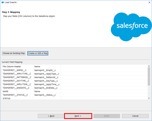The width and height of the screenshot is (152, 121).
Task: Click the mapping list scrollbar thumb
Action: pyautogui.click(x=149, y=76)
